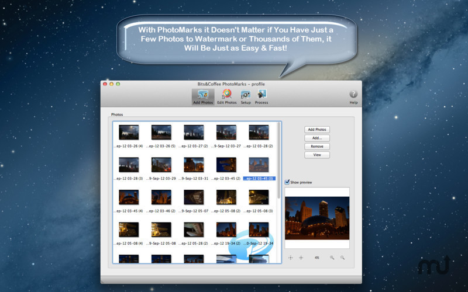Screen dimensions: 468x292
Task: Click the window title Bits&Coffee PhotoMarks – profile
Action: 231,84
